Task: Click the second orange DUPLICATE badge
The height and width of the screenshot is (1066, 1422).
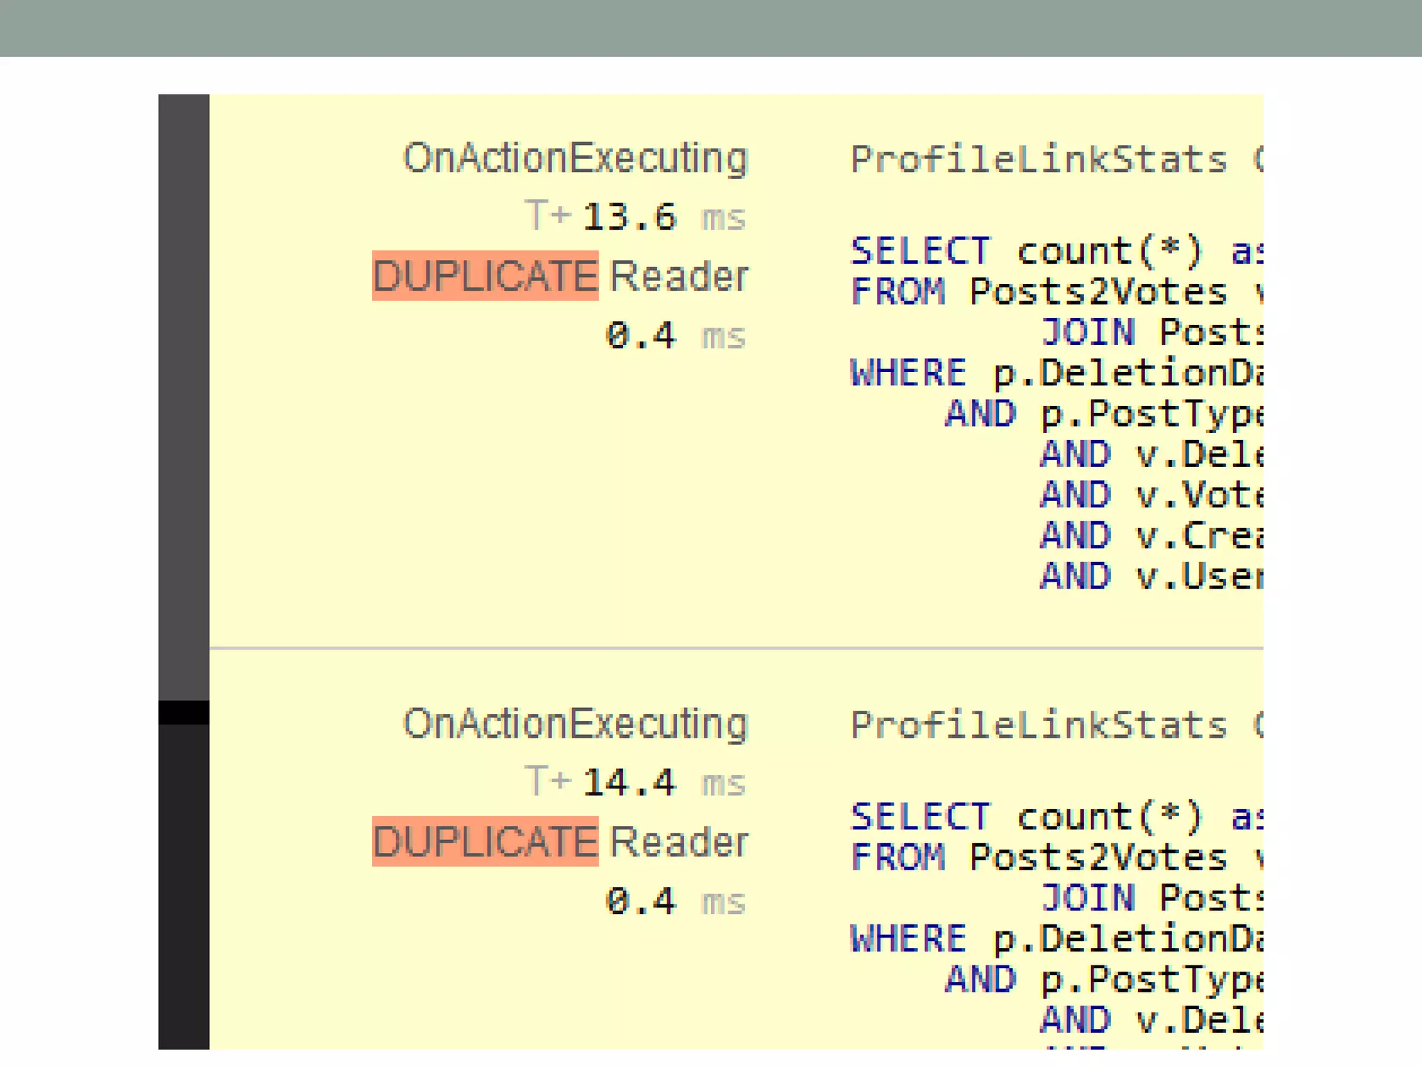Action: point(485,841)
